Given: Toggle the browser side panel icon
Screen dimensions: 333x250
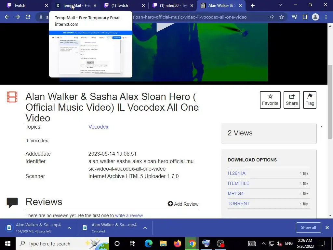Looking at the screenshot, I should click(x=305, y=17).
